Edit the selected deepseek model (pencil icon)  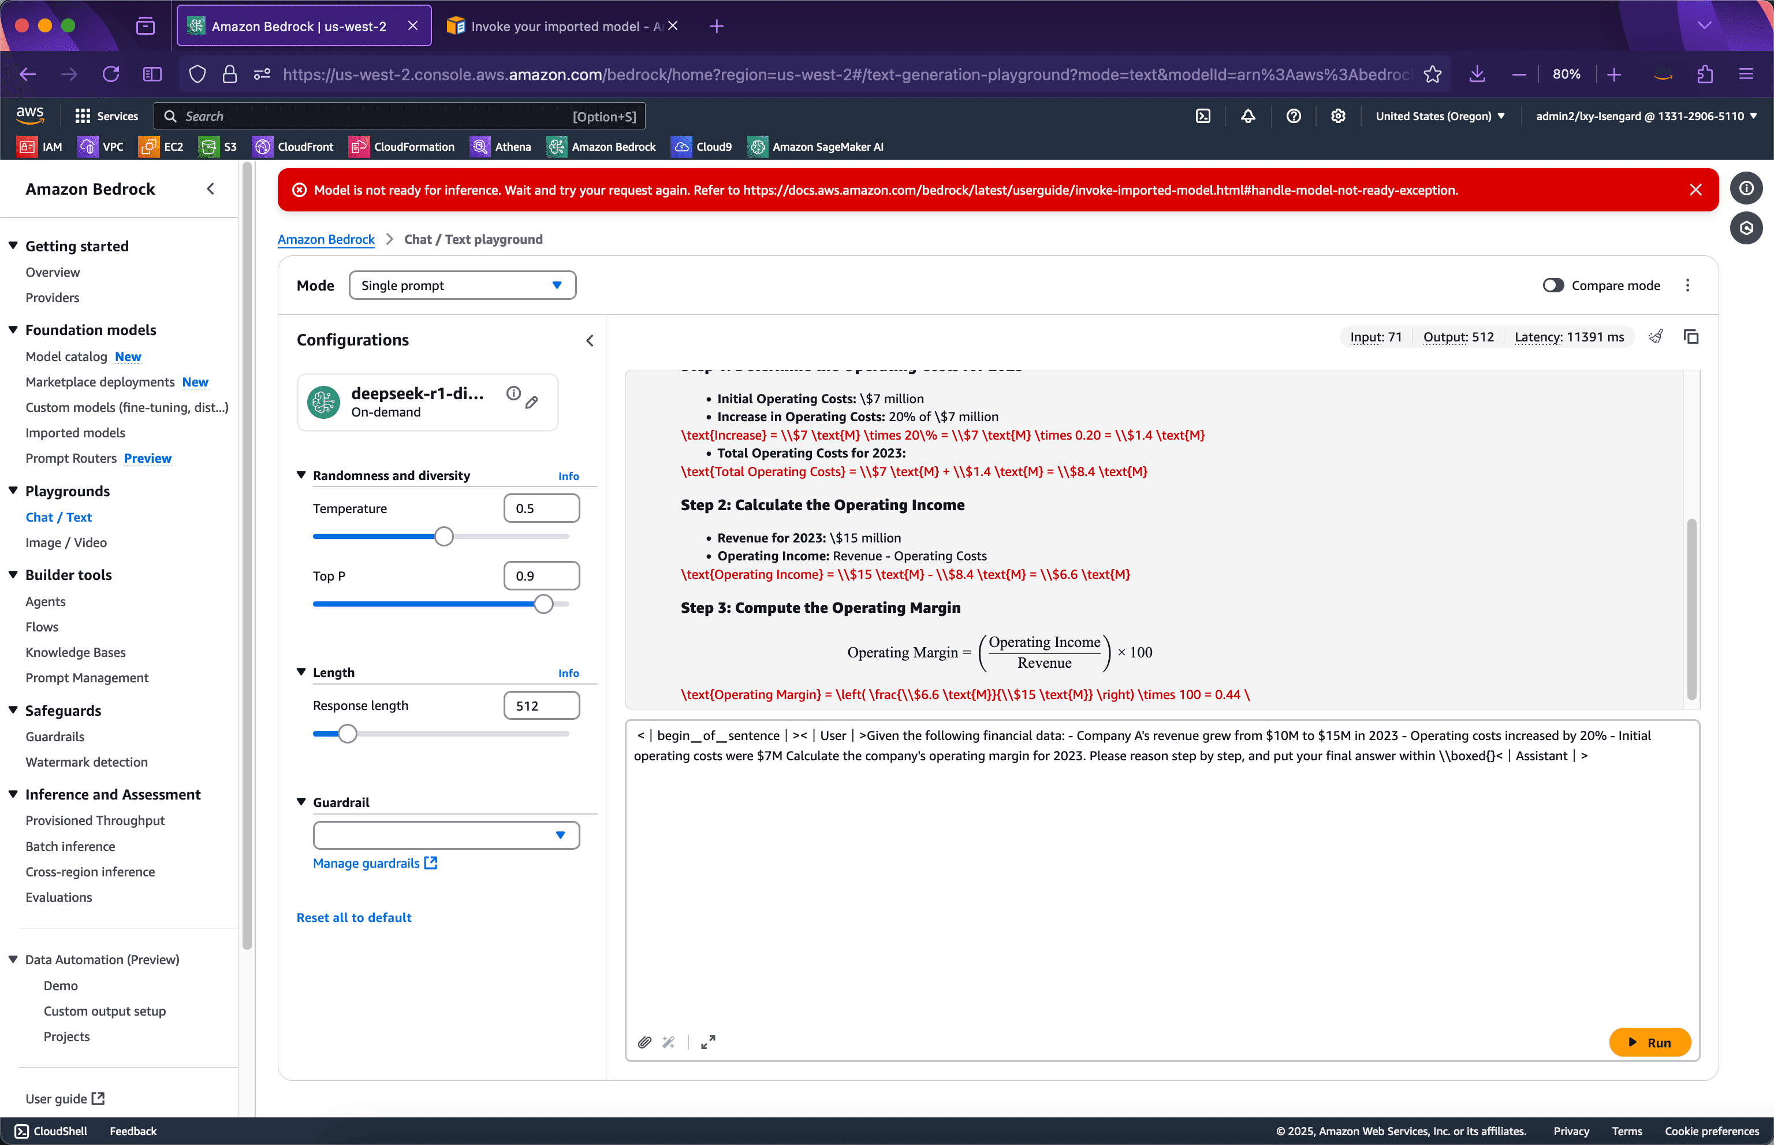click(x=532, y=402)
